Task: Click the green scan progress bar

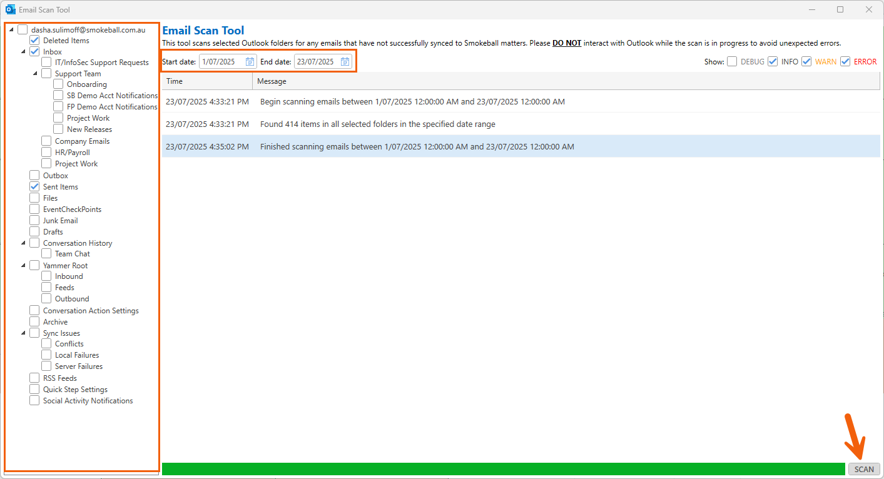Action: tap(504, 469)
